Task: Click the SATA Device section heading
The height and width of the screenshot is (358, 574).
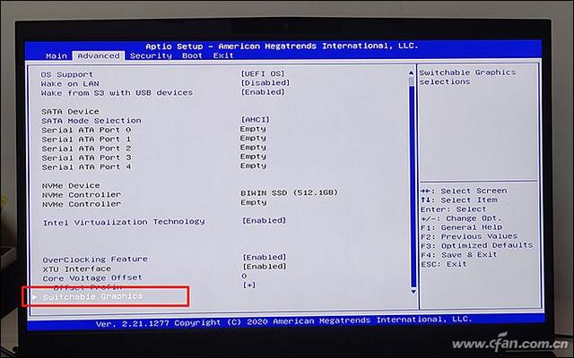Action: click(x=70, y=111)
